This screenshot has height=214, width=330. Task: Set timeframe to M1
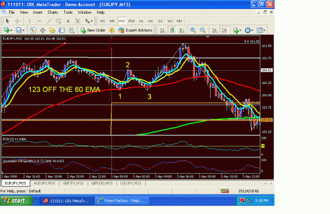(102, 21)
